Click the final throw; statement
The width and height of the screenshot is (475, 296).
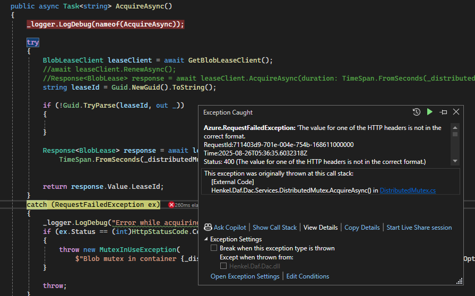click(55, 286)
